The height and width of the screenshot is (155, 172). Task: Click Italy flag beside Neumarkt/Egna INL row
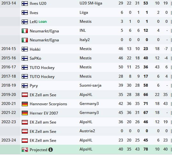(x=25, y=31)
